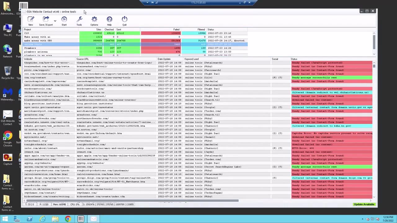This screenshot has height=223, width=397.
Task: Launch PowerShell from the taskbar
Action: pyautogui.click(x=29, y=219)
